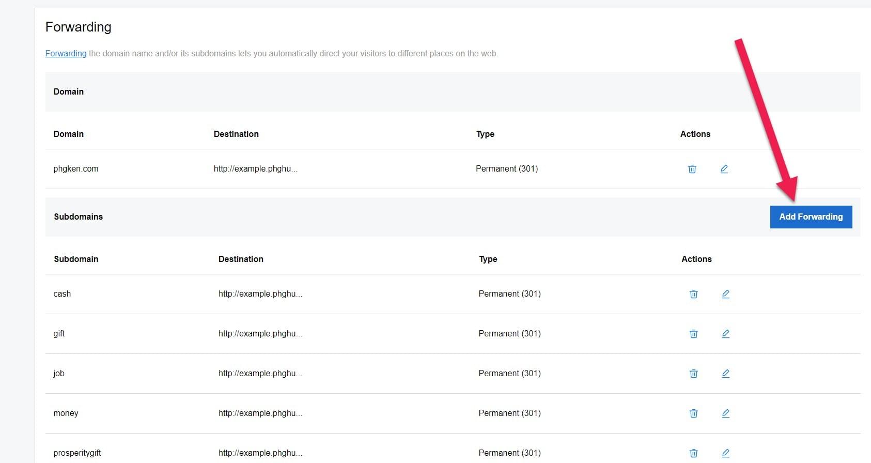Image resolution: width=871 pixels, height=463 pixels.
Task: Delete the cash subdomain forwarding
Action: click(x=694, y=294)
